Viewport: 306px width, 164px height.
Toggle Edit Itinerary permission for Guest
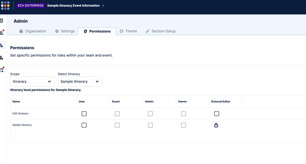pyautogui.click(x=117, y=114)
